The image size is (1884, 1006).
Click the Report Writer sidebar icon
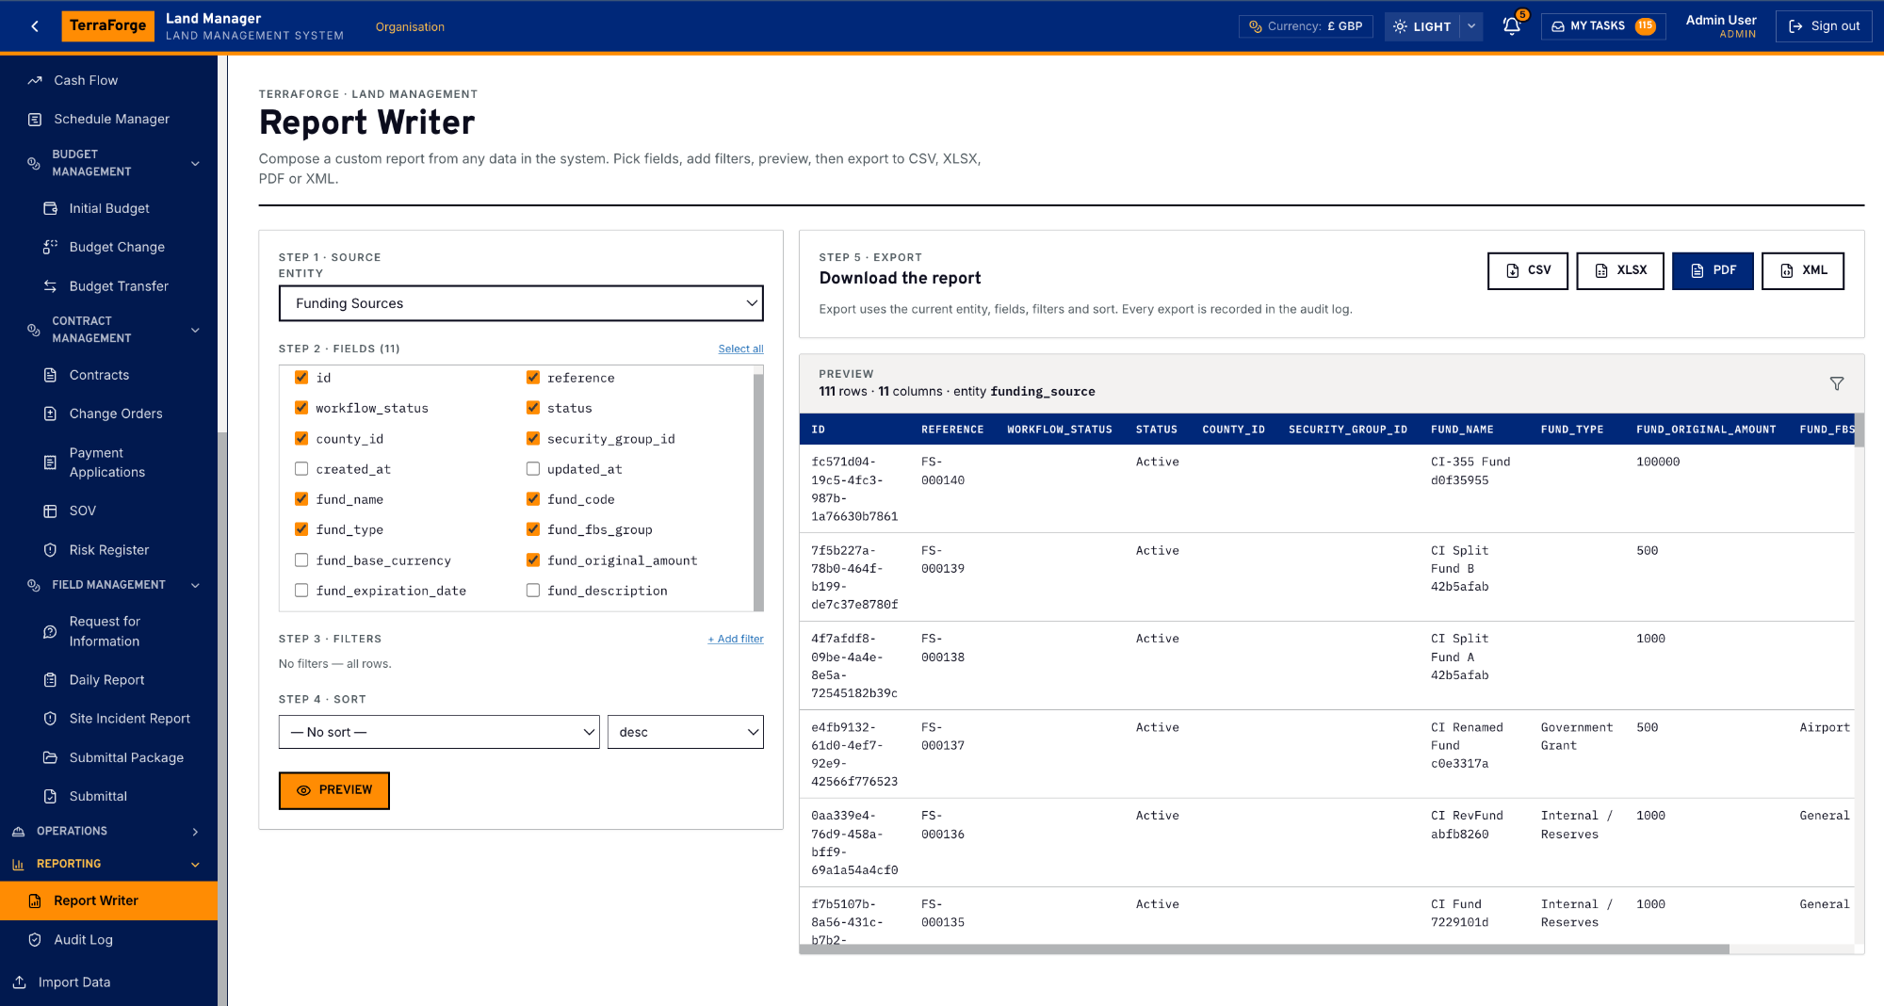(35, 901)
